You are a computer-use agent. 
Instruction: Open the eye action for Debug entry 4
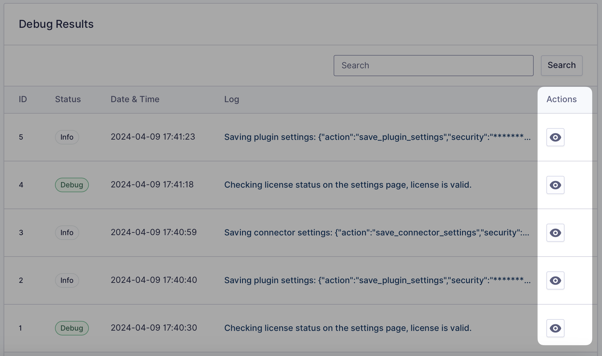(x=555, y=185)
